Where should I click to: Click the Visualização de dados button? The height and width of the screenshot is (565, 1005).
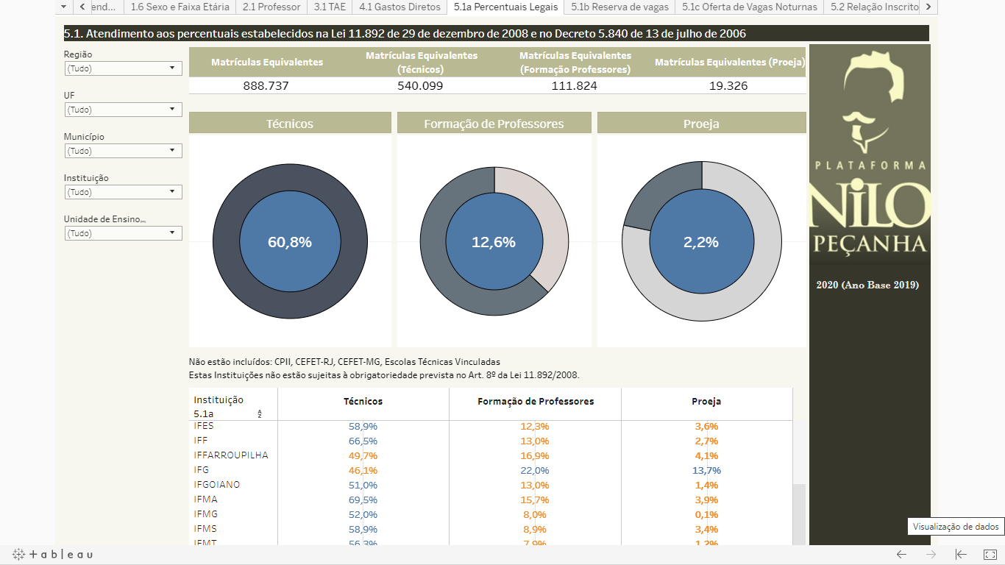(956, 527)
